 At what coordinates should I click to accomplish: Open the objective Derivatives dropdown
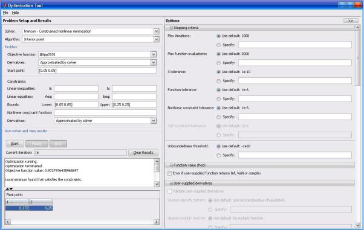click(154, 63)
